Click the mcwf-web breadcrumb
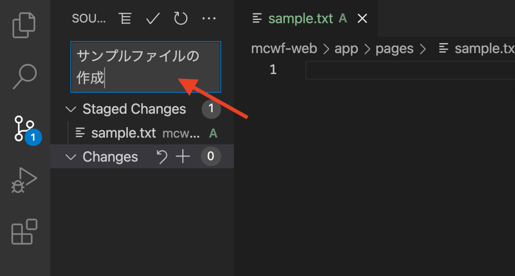This screenshot has width=515, height=276. pyautogui.click(x=284, y=49)
